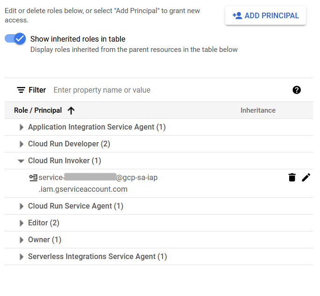Click the Show inherited roles in table label
The height and width of the screenshot is (296, 320).
pos(78,39)
